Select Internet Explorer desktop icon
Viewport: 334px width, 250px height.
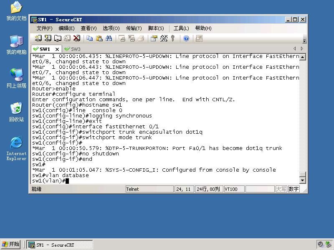coord(16,148)
